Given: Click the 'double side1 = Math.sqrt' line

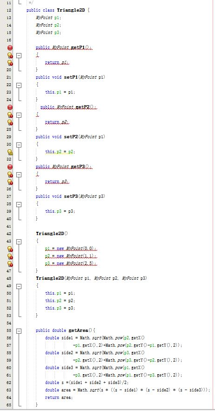Looking at the screenshot, I should (95, 338).
